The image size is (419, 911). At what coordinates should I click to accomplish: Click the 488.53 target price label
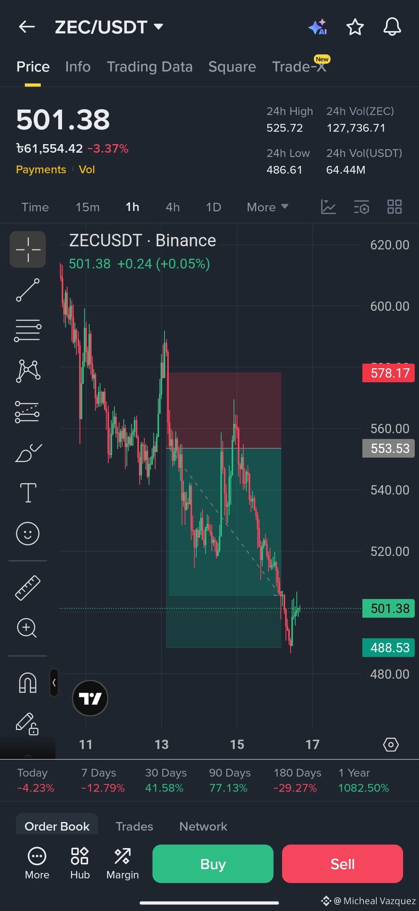tap(388, 648)
